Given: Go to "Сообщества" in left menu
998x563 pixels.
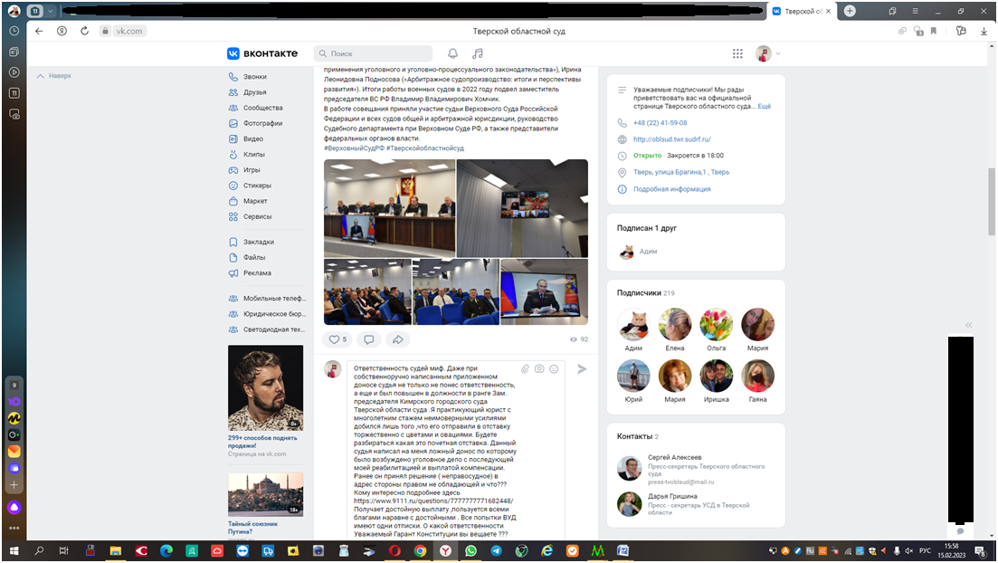Looking at the screenshot, I should (262, 108).
